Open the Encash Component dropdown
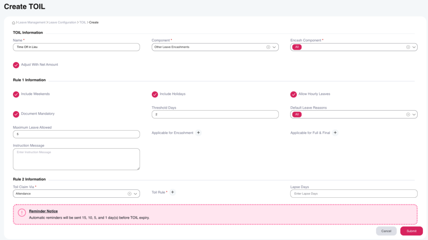The image size is (428, 240). 414,47
